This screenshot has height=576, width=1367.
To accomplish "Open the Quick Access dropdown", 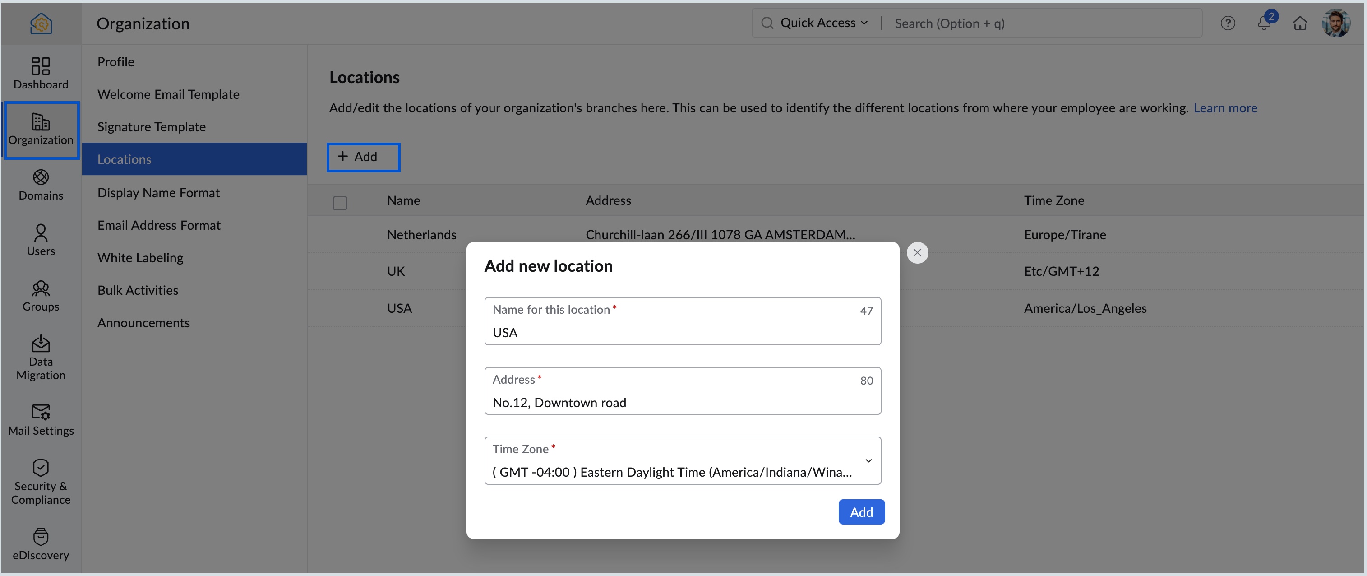I will (x=823, y=23).
